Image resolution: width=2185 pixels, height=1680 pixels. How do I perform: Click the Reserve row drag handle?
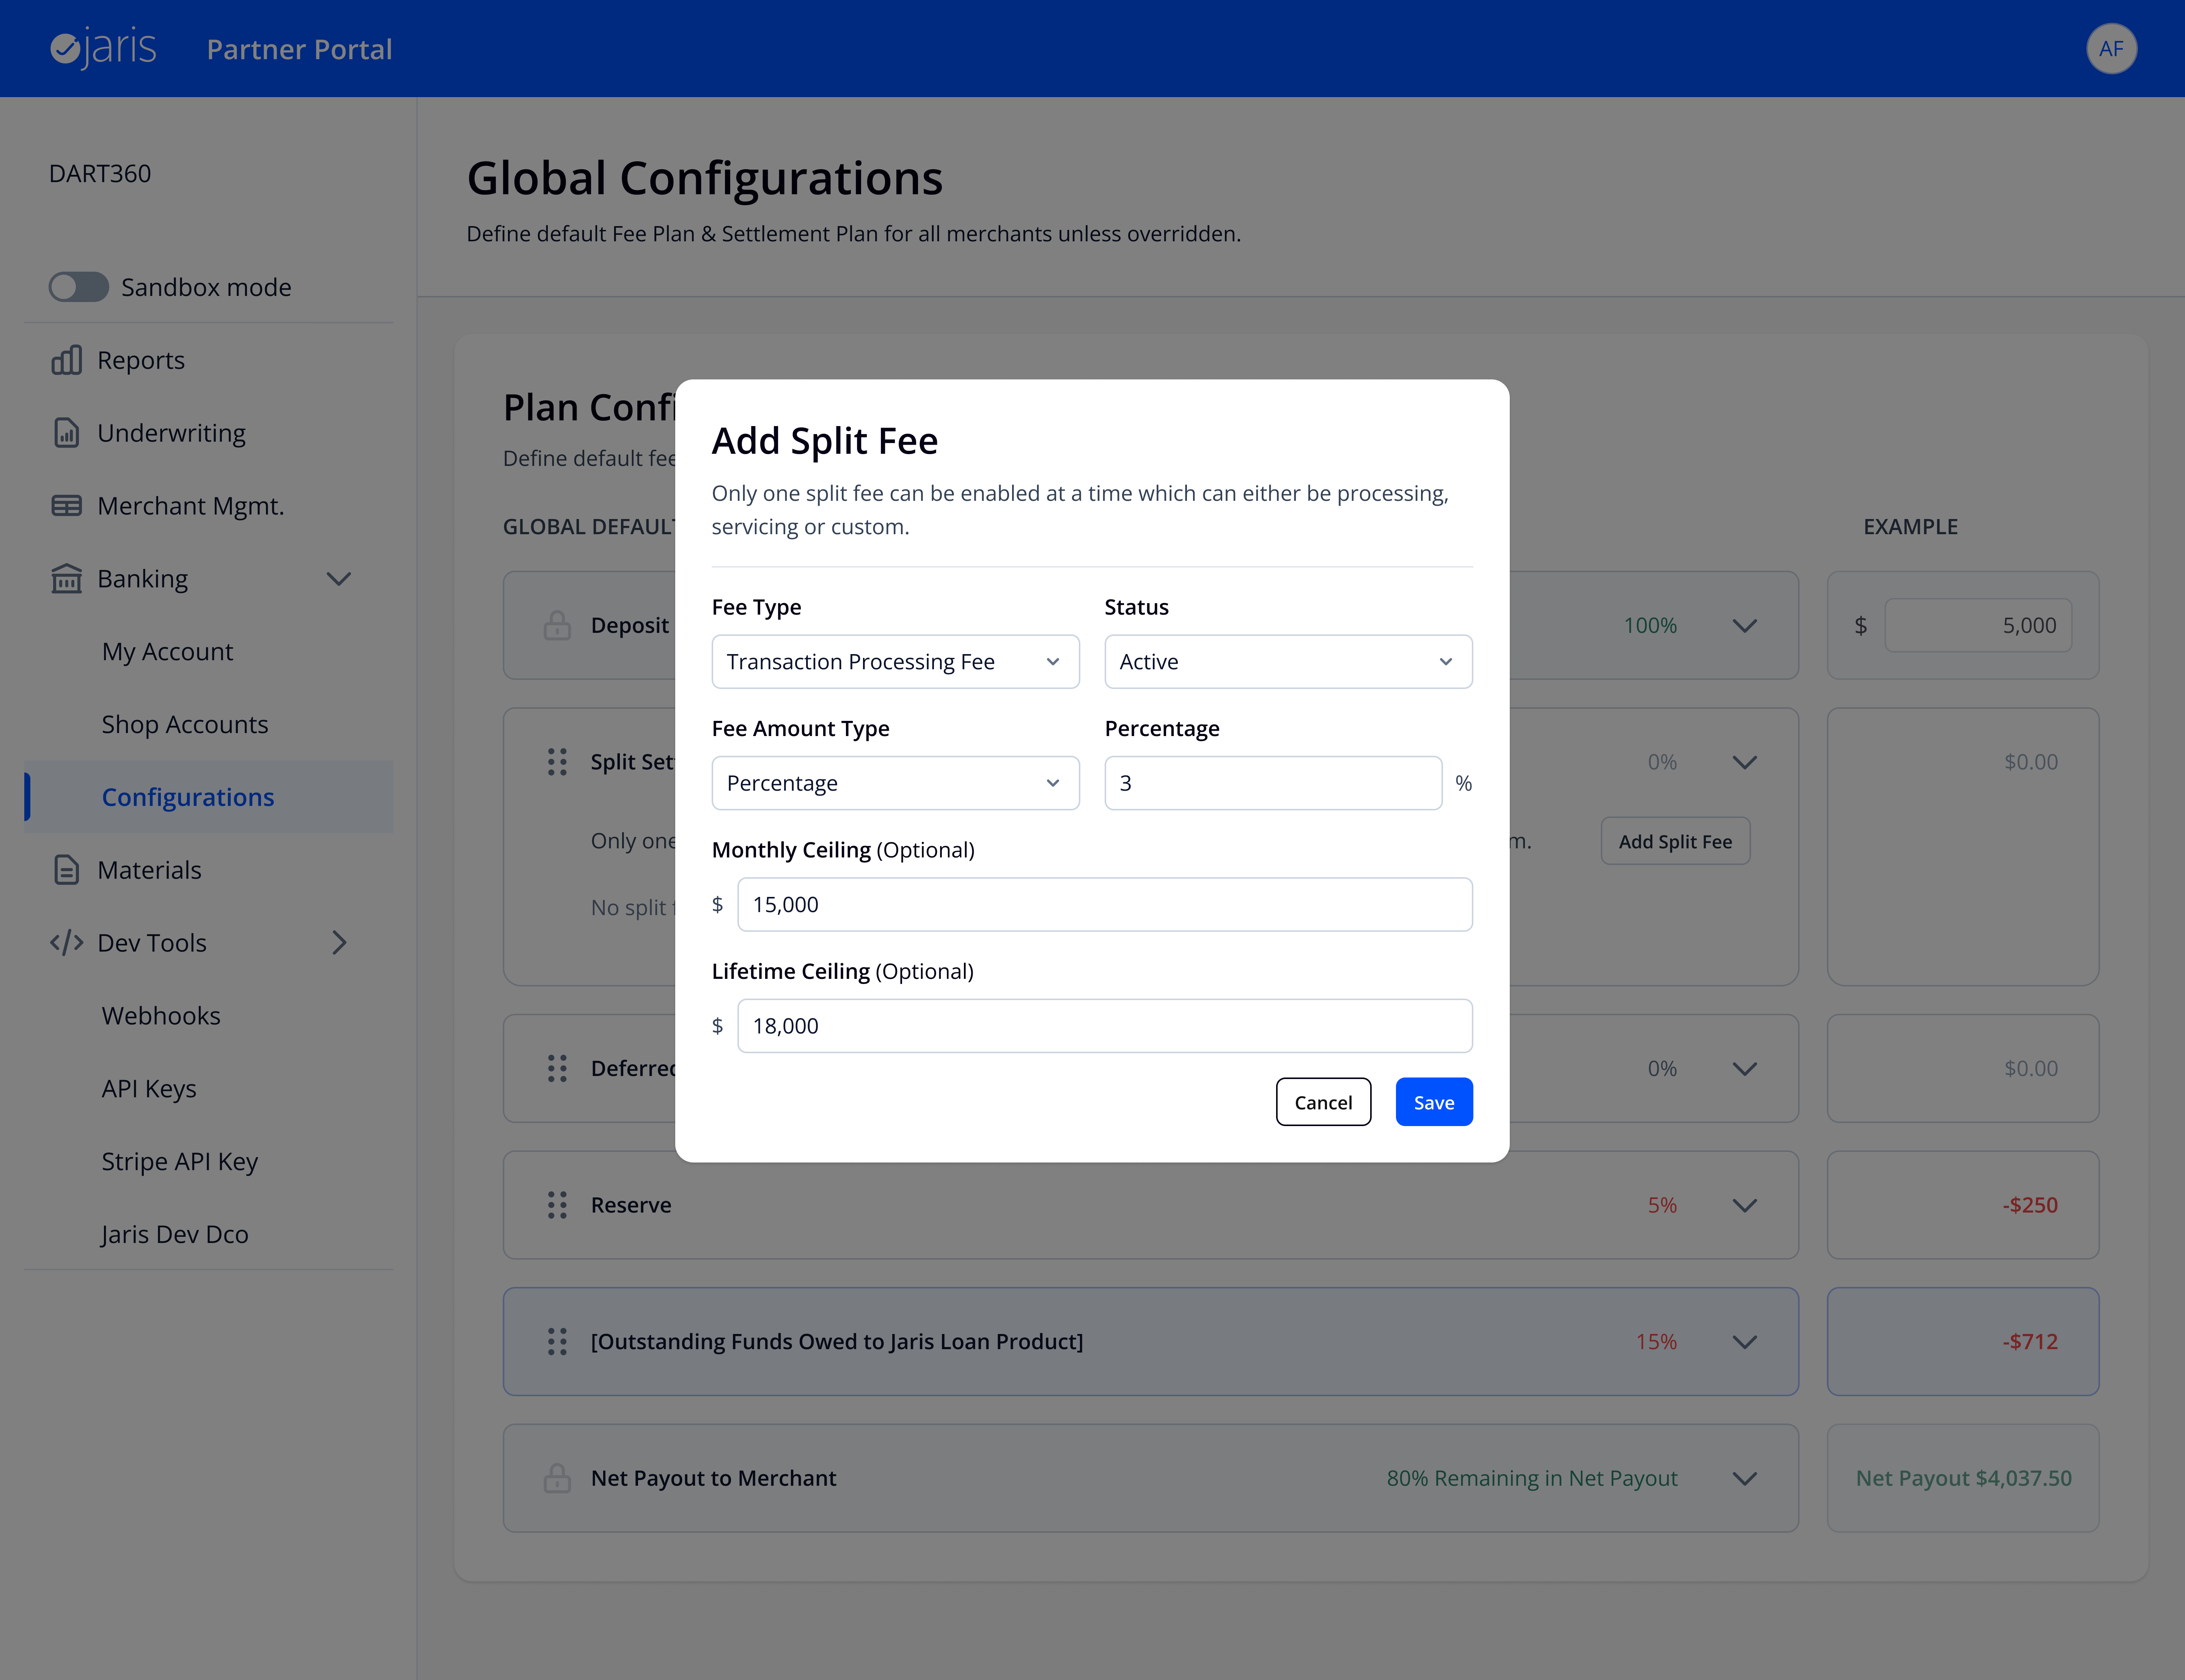click(557, 1205)
